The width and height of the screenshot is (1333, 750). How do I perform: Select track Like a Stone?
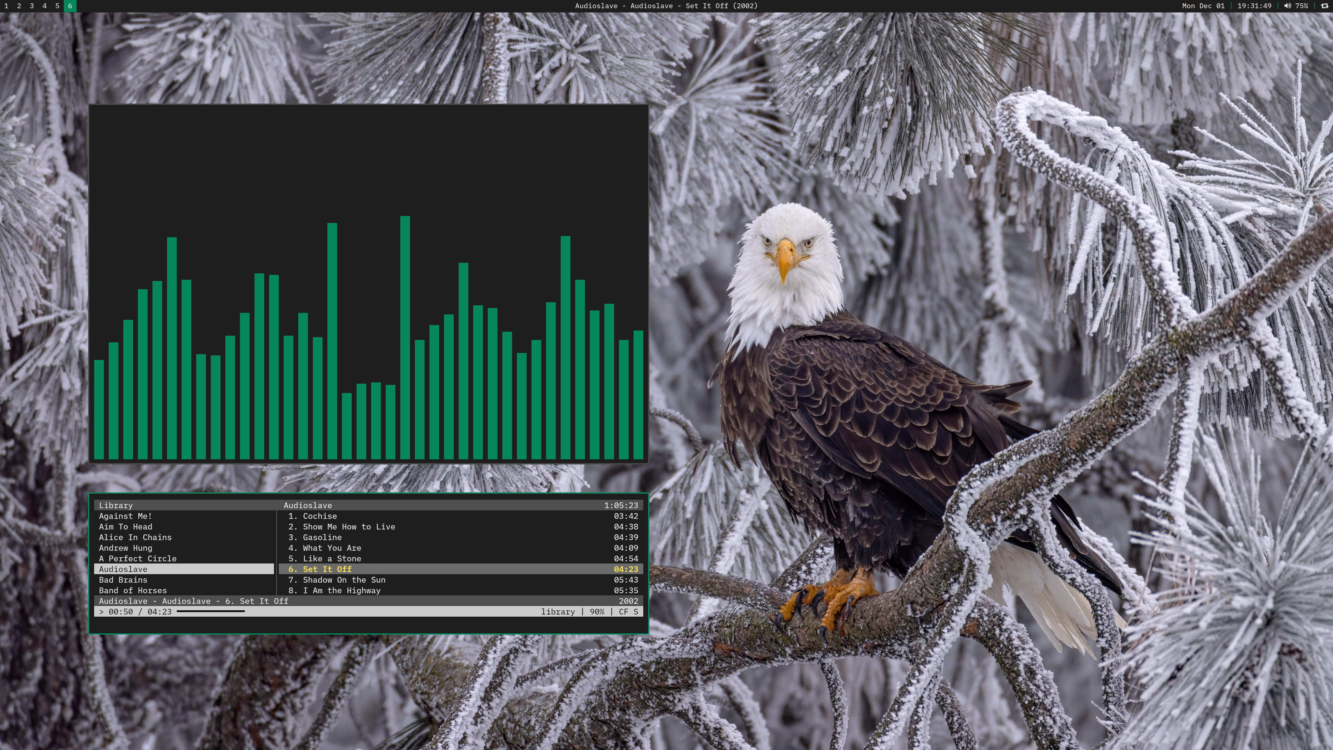tap(332, 559)
